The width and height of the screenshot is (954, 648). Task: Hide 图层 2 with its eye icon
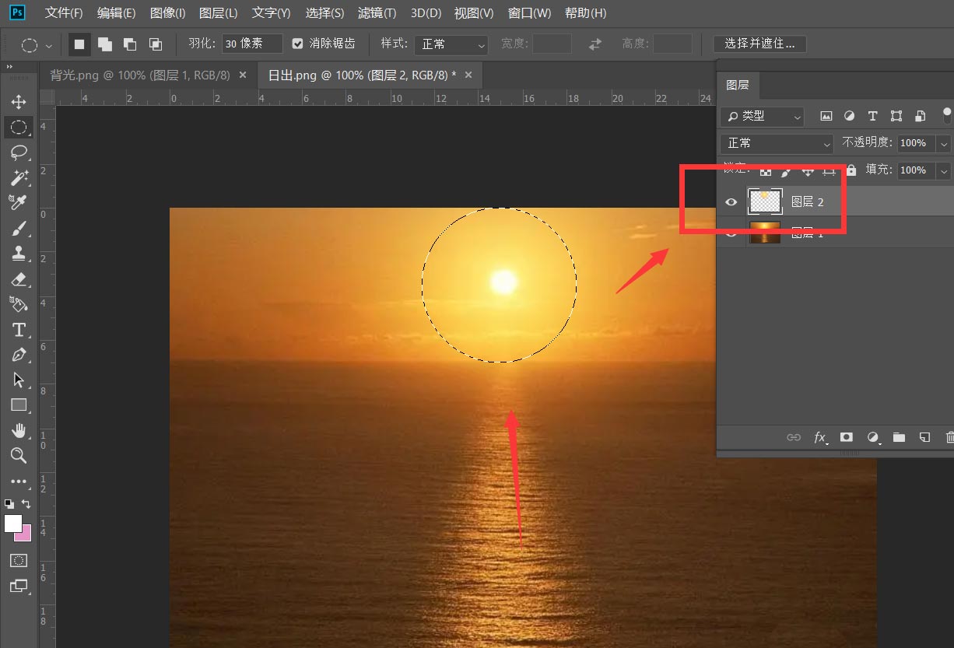731,202
